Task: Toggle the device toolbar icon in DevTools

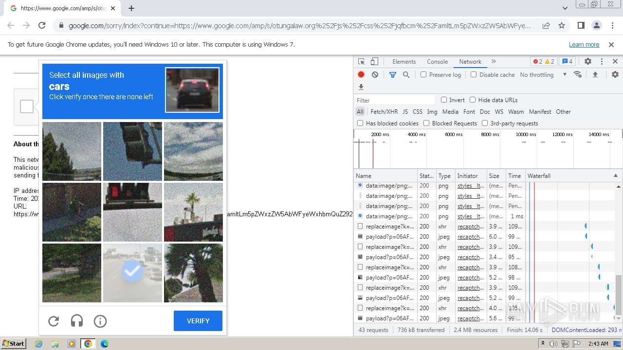Action: [x=374, y=62]
